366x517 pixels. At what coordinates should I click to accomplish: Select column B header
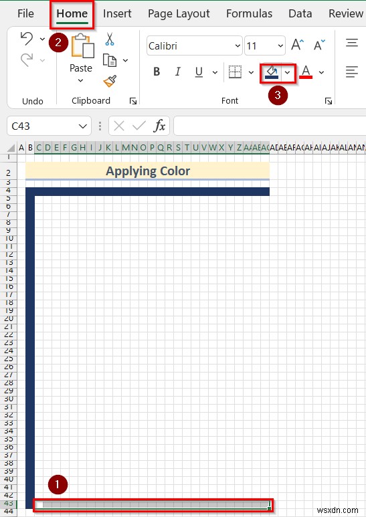30,148
